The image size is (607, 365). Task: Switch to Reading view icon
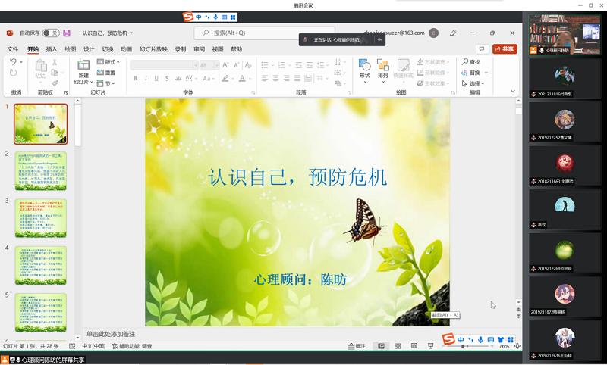[414, 346]
